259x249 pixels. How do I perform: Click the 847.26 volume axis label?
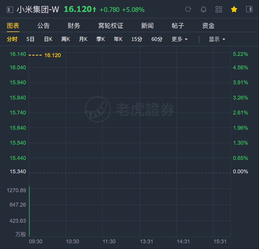coord(18,205)
